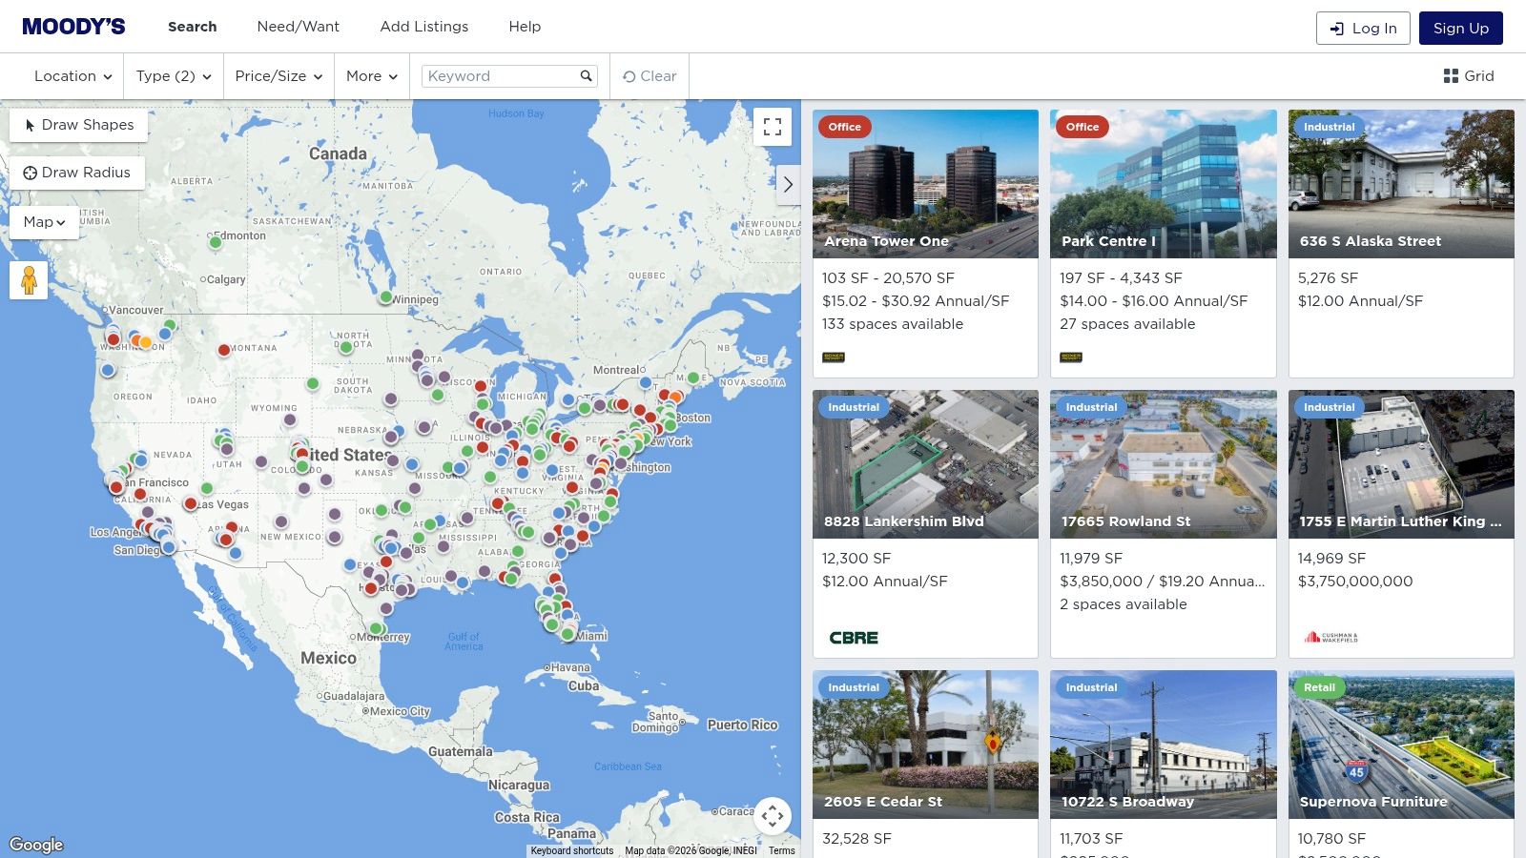The width and height of the screenshot is (1526, 858).
Task: Open the 2605 E Cedar St listing photo
Action: click(925, 745)
